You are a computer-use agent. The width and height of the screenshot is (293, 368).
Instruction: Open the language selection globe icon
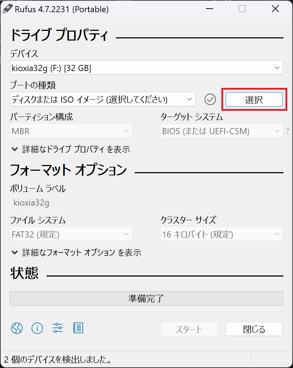coord(17,328)
